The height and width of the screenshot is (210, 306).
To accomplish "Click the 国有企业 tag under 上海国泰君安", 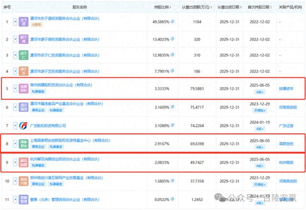I will point(38,147).
